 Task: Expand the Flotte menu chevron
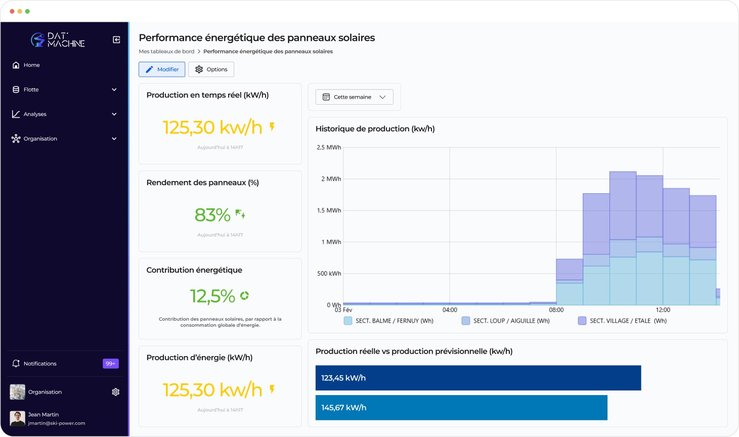(114, 90)
